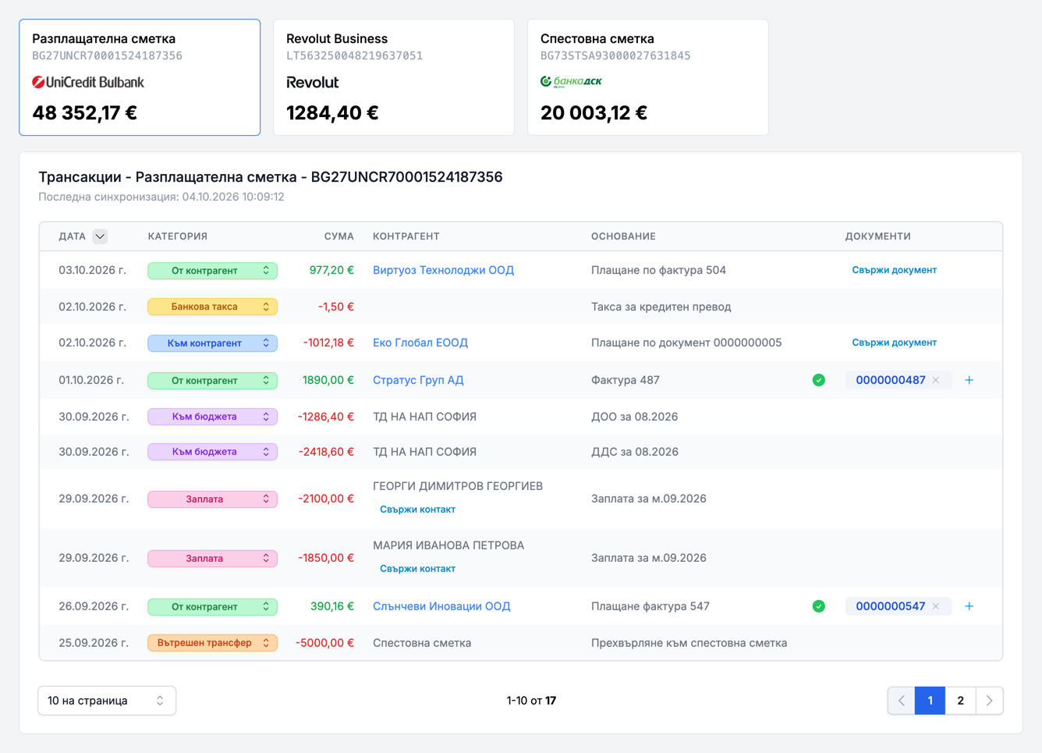1042x753 pixels.
Task: Link contact for Георги Димитров Георгиев
Action: [x=417, y=510]
